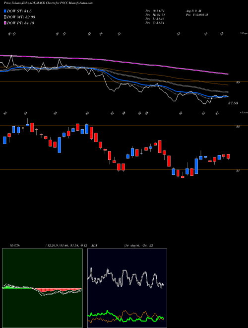Click the tall blue candle near the right of the candlestick chart
Viewport: 248px width, 328px height.
196,166
